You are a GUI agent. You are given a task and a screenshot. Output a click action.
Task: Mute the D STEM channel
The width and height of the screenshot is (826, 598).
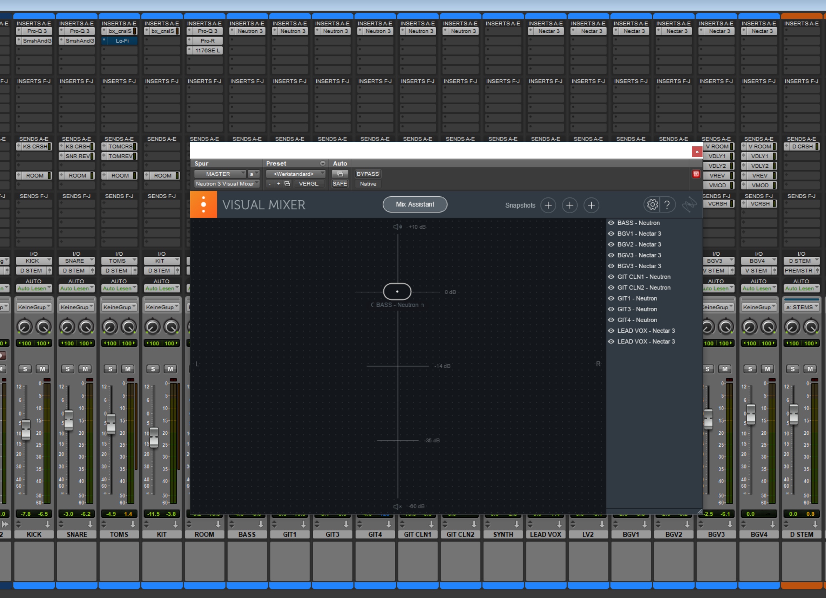810,369
